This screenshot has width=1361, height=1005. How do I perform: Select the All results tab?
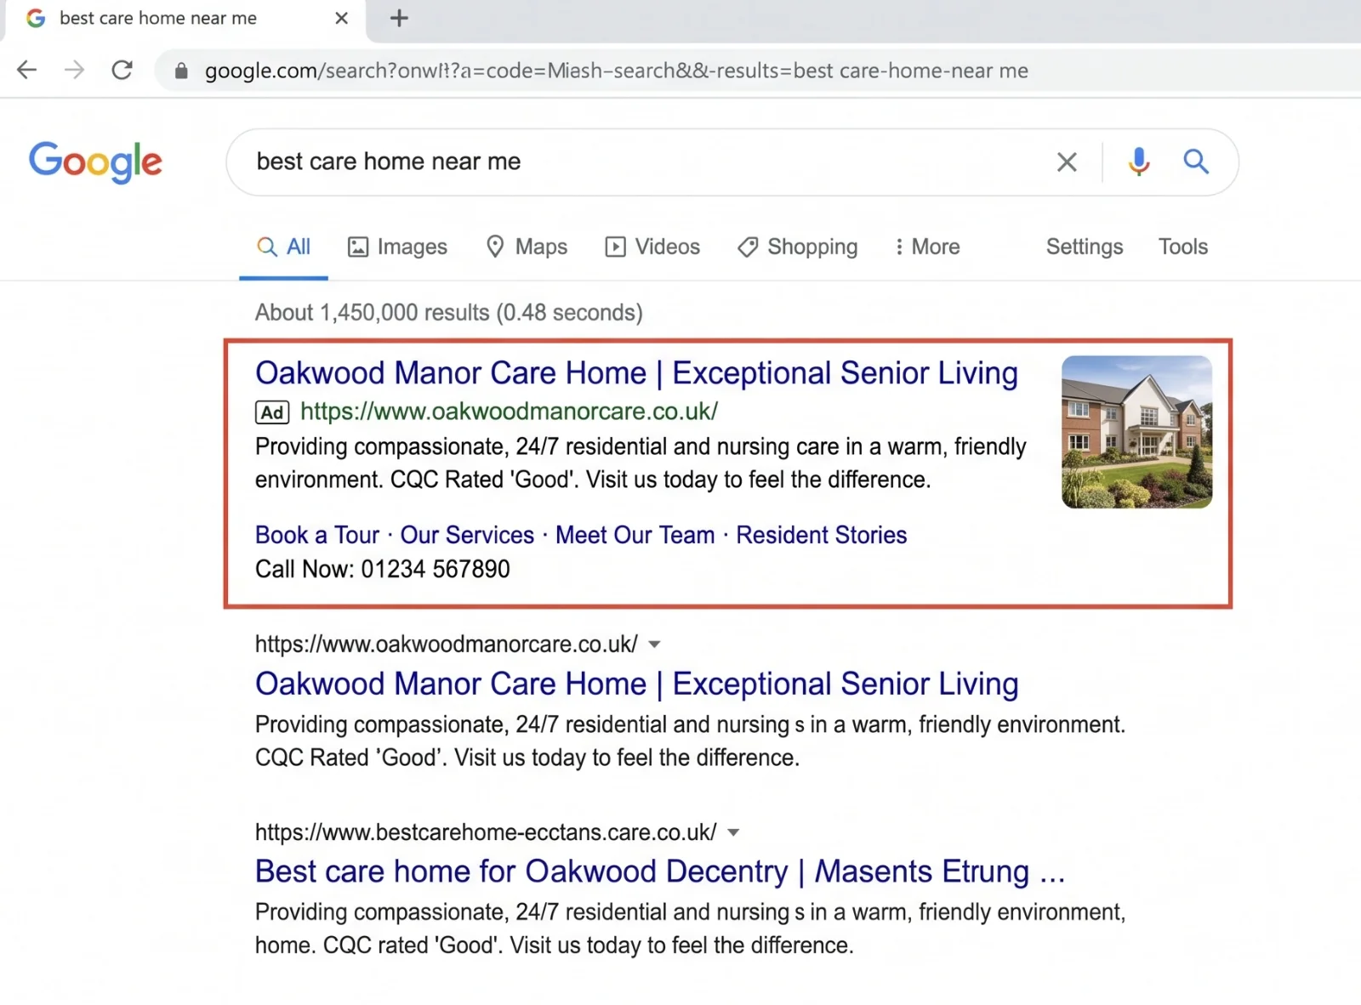point(283,247)
